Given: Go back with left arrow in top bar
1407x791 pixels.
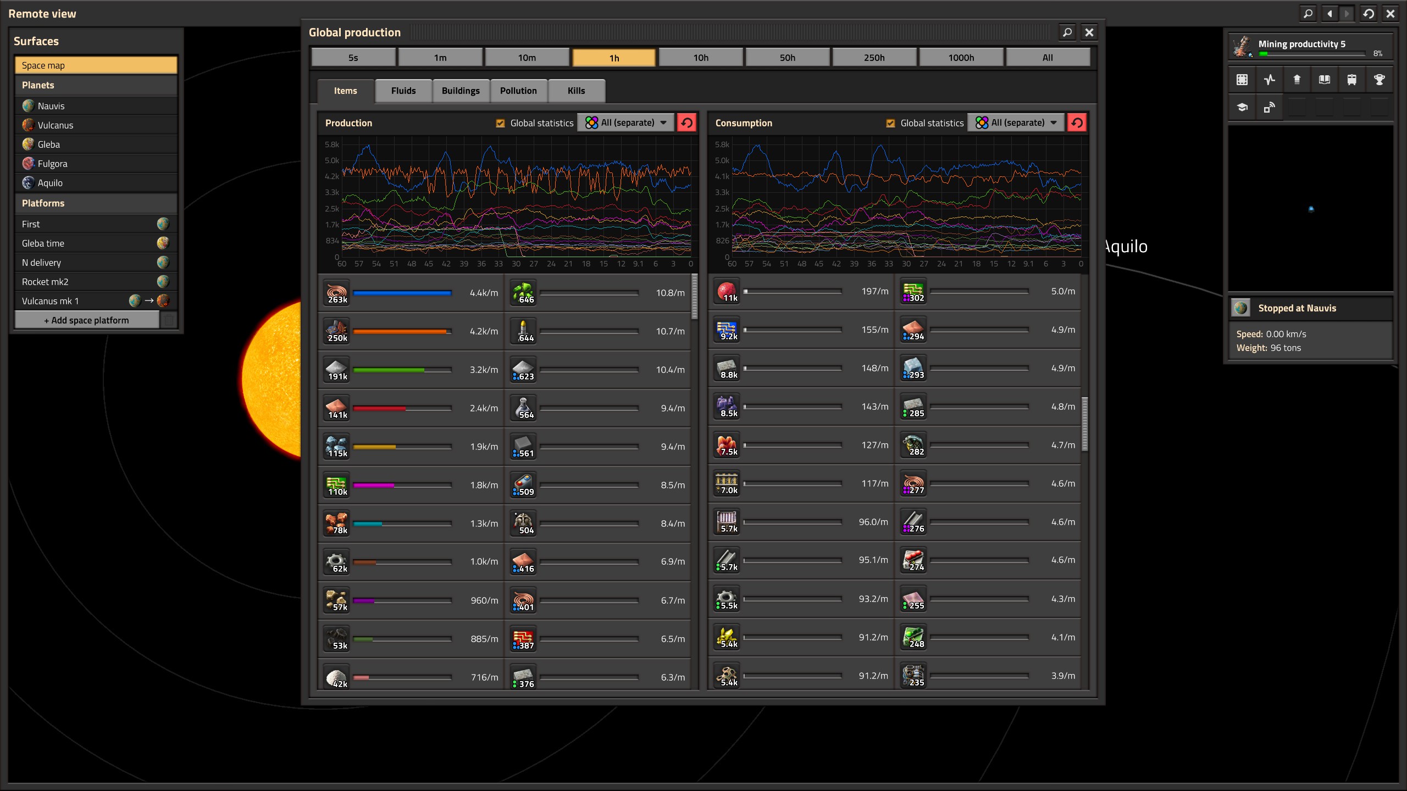Looking at the screenshot, I should (1330, 14).
